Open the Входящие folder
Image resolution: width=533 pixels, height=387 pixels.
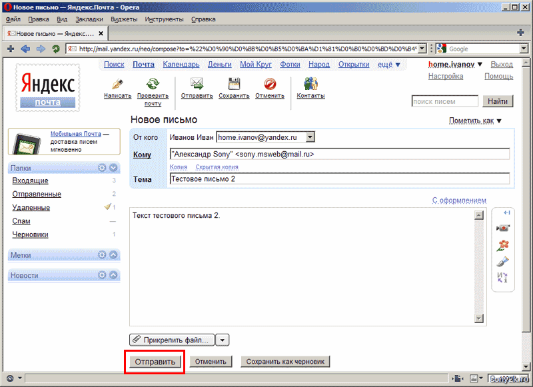pos(30,181)
